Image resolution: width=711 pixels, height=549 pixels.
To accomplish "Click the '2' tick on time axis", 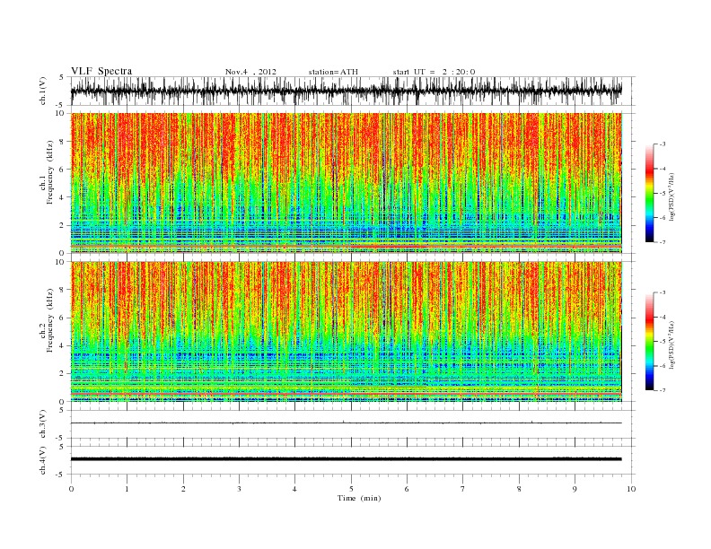I will pos(183,489).
